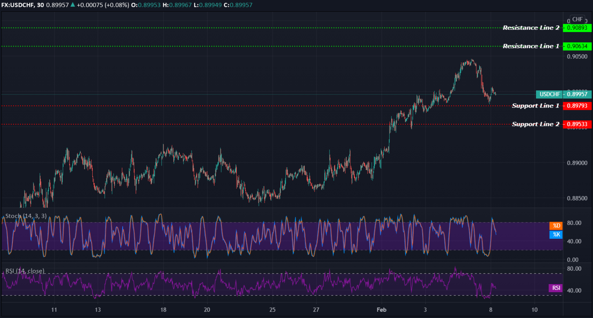The image size is (593, 318).
Task: Click the 0.90893 green price tag
Action: pyautogui.click(x=577, y=28)
